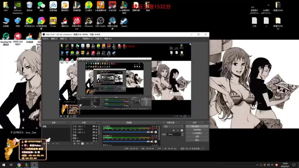Open notification center on taskbar
299x168 pixels.
294,165
